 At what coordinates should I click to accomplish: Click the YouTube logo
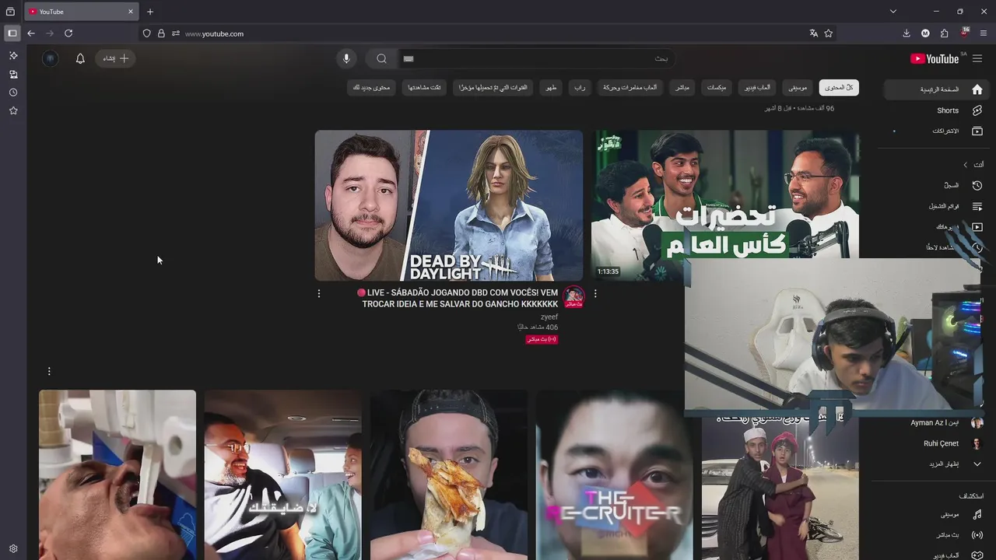pos(935,58)
